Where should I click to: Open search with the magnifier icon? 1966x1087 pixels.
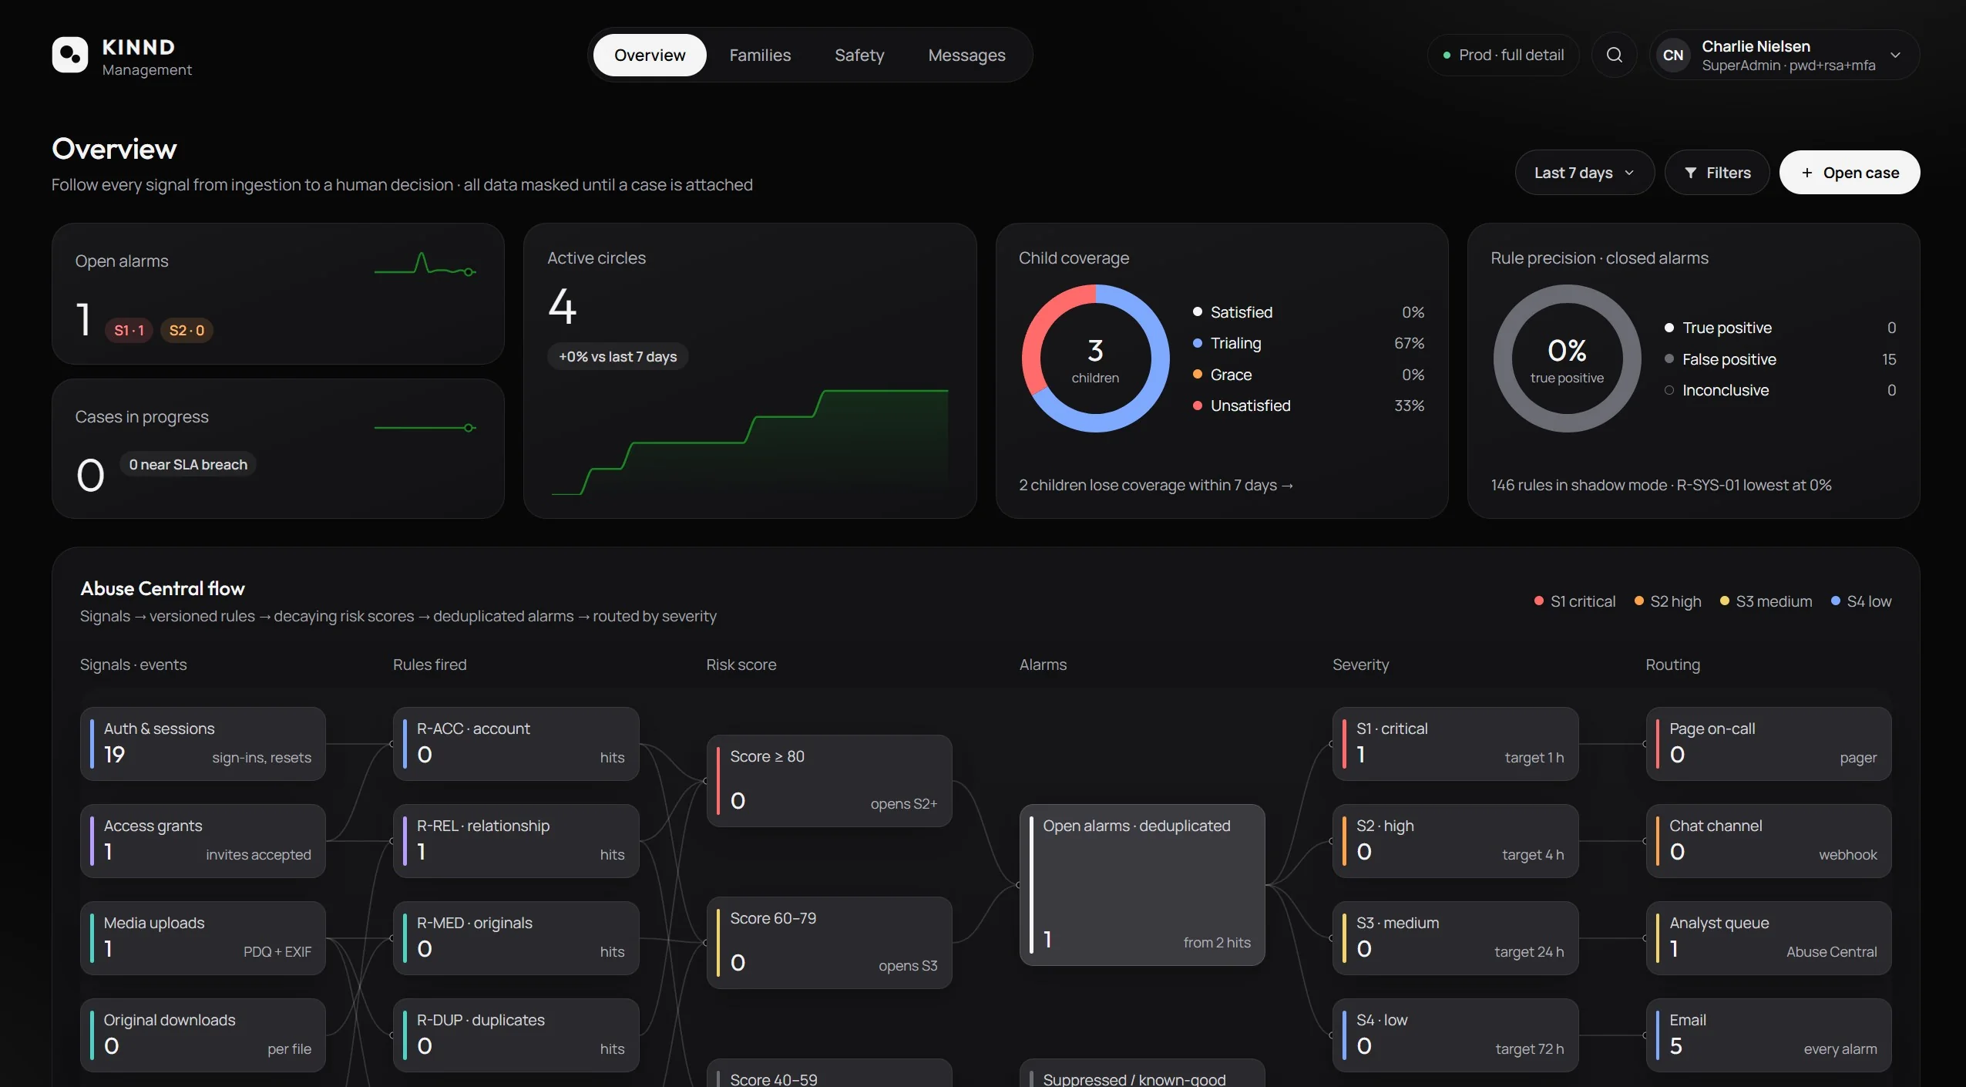click(1615, 55)
